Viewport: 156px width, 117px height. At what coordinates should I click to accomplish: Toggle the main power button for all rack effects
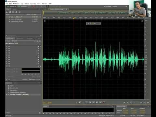click(x=6, y=80)
